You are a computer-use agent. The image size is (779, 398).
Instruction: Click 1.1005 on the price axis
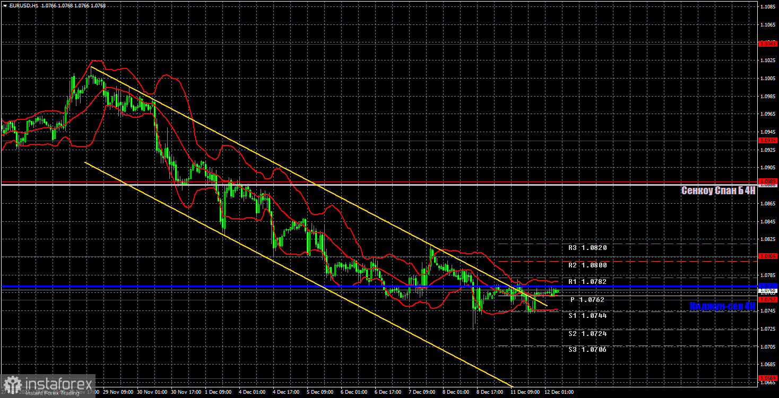[768, 79]
